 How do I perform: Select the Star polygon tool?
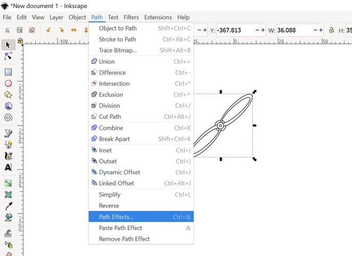tap(9, 95)
